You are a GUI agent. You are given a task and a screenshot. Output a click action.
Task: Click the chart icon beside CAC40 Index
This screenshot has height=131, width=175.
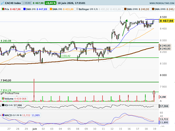coord(2,3)
